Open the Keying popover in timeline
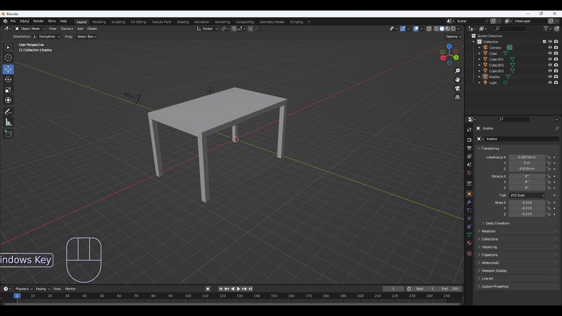The image size is (562, 316). (x=42, y=289)
